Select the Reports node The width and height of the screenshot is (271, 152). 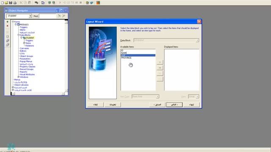point(24,72)
